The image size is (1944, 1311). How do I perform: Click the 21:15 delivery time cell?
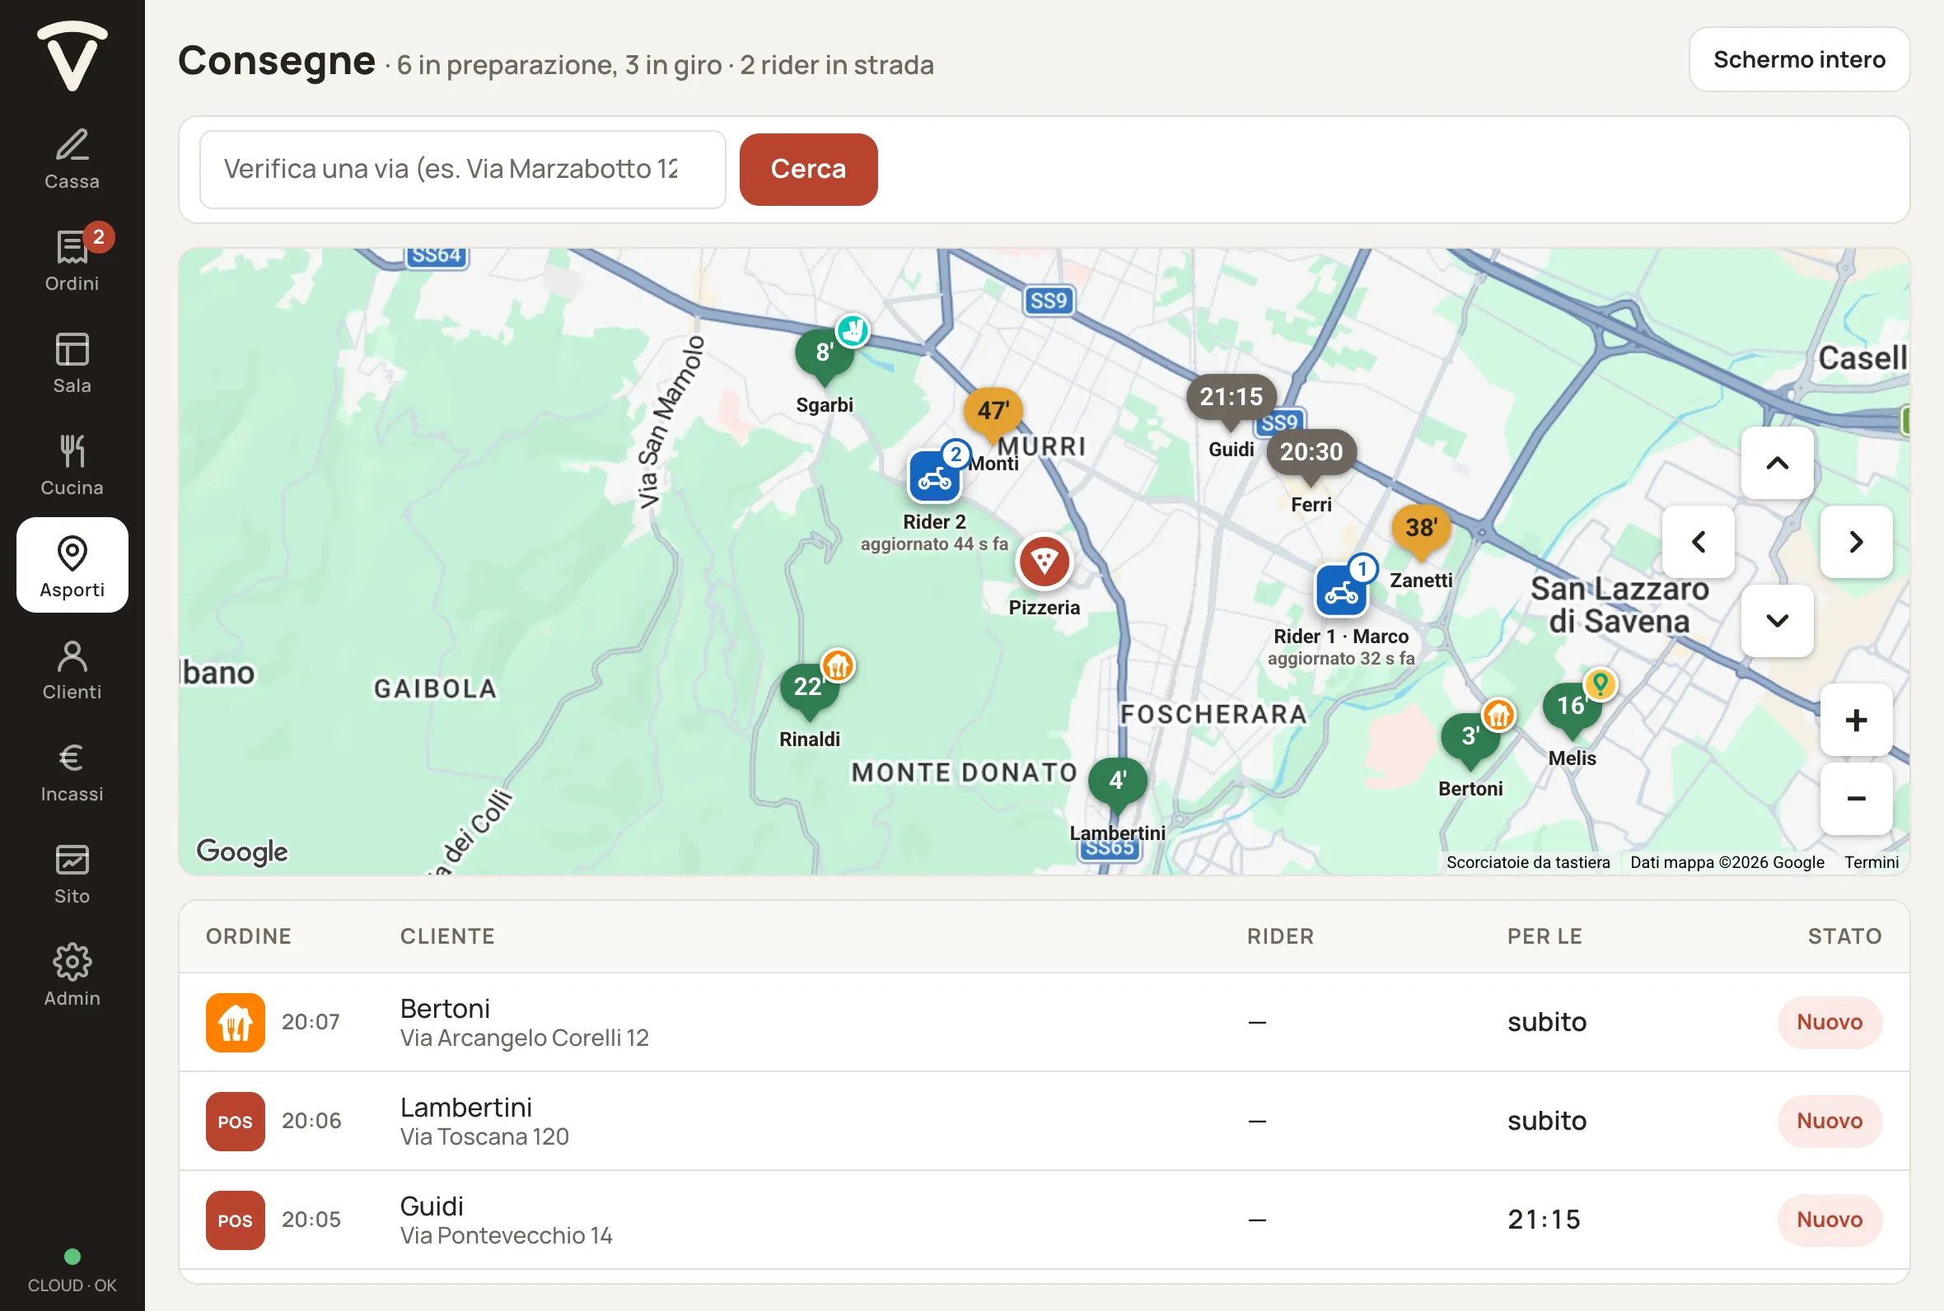1544,1220
